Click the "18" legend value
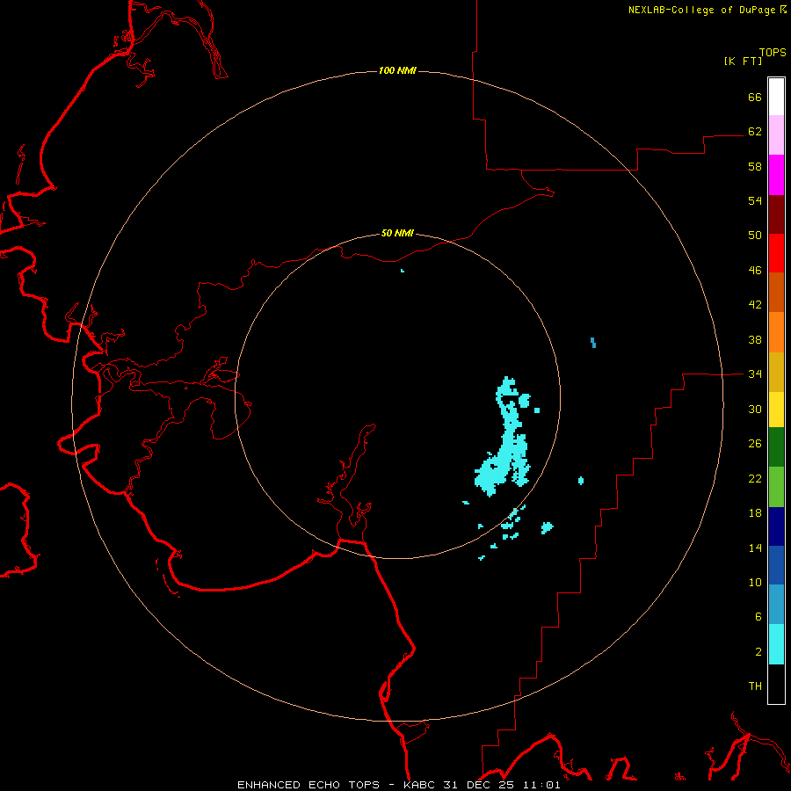The image size is (791, 791). [755, 513]
